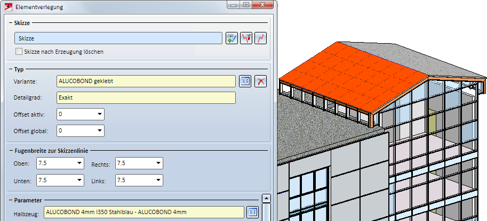Viewport: 487px width, 221px height.
Task: Expand the Links joint width dropdown
Action: tap(158, 180)
